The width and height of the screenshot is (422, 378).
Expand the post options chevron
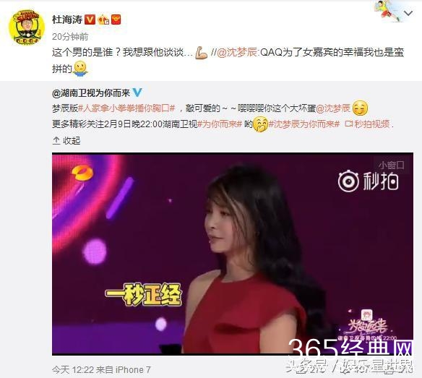pyautogui.click(x=408, y=13)
